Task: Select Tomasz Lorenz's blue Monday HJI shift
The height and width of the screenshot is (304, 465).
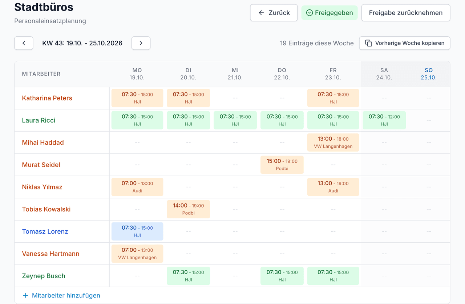Action: tap(137, 231)
